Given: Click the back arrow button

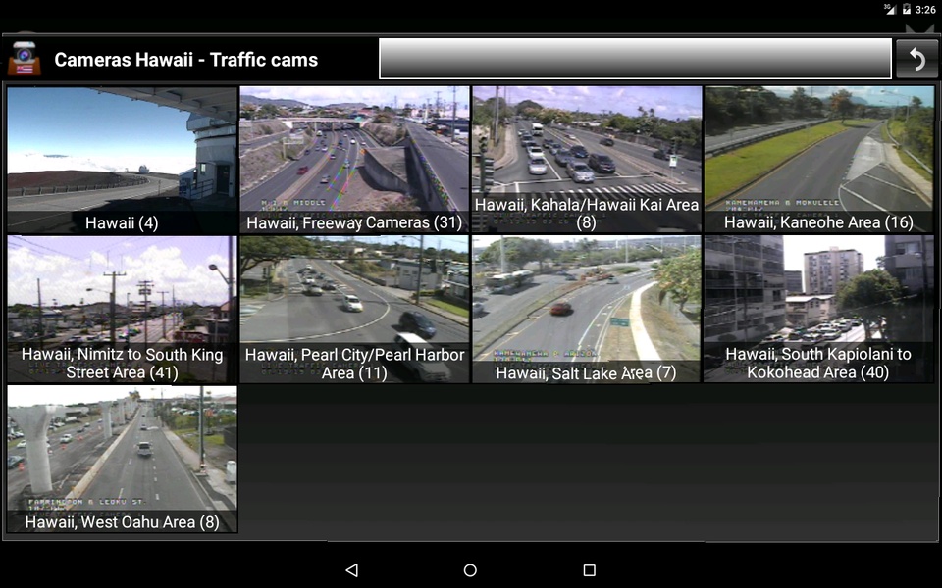Looking at the screenshot, I should pos(916,59).
